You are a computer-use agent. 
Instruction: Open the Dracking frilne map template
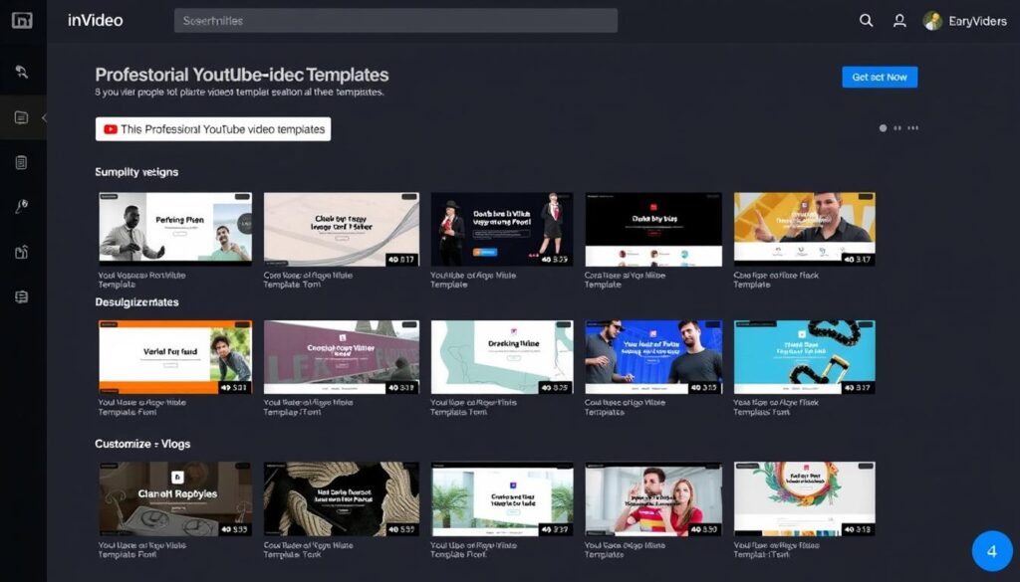pyautogui.click(x=502, y=356)
